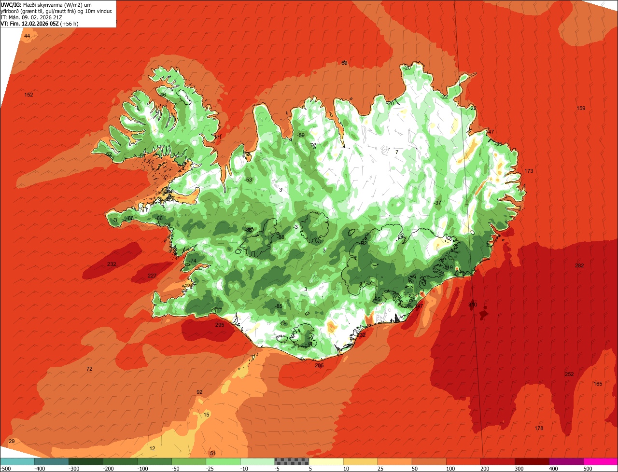Click the red-orange 100 to 200 legend swatch
Image resolution: width=618 pixels, height=472 pixels.
pyautogui.click(x=463, y=462)
